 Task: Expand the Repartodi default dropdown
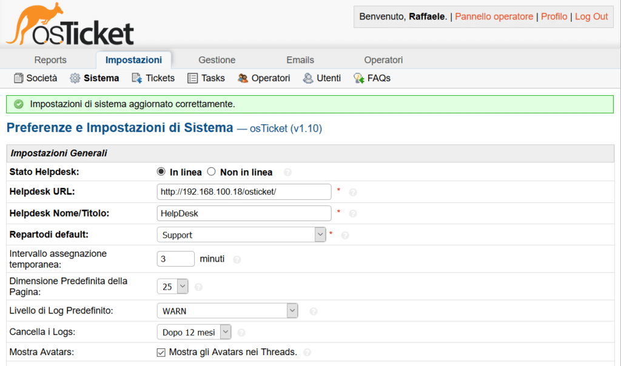click(x=241, y=235)
